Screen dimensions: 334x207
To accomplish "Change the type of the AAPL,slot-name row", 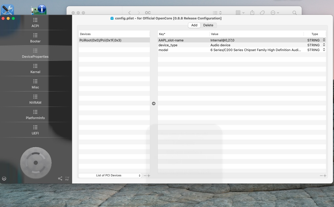I will 324,40.
